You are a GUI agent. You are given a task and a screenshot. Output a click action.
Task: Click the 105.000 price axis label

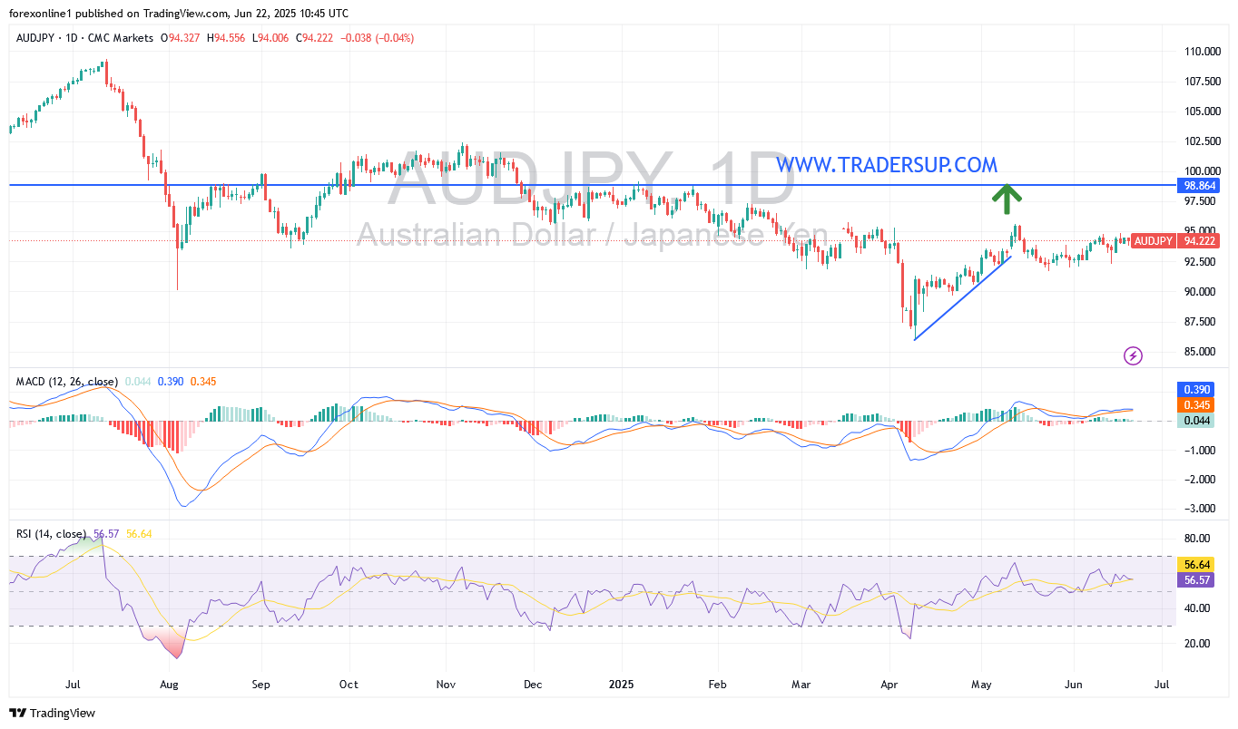(1202, 112)
